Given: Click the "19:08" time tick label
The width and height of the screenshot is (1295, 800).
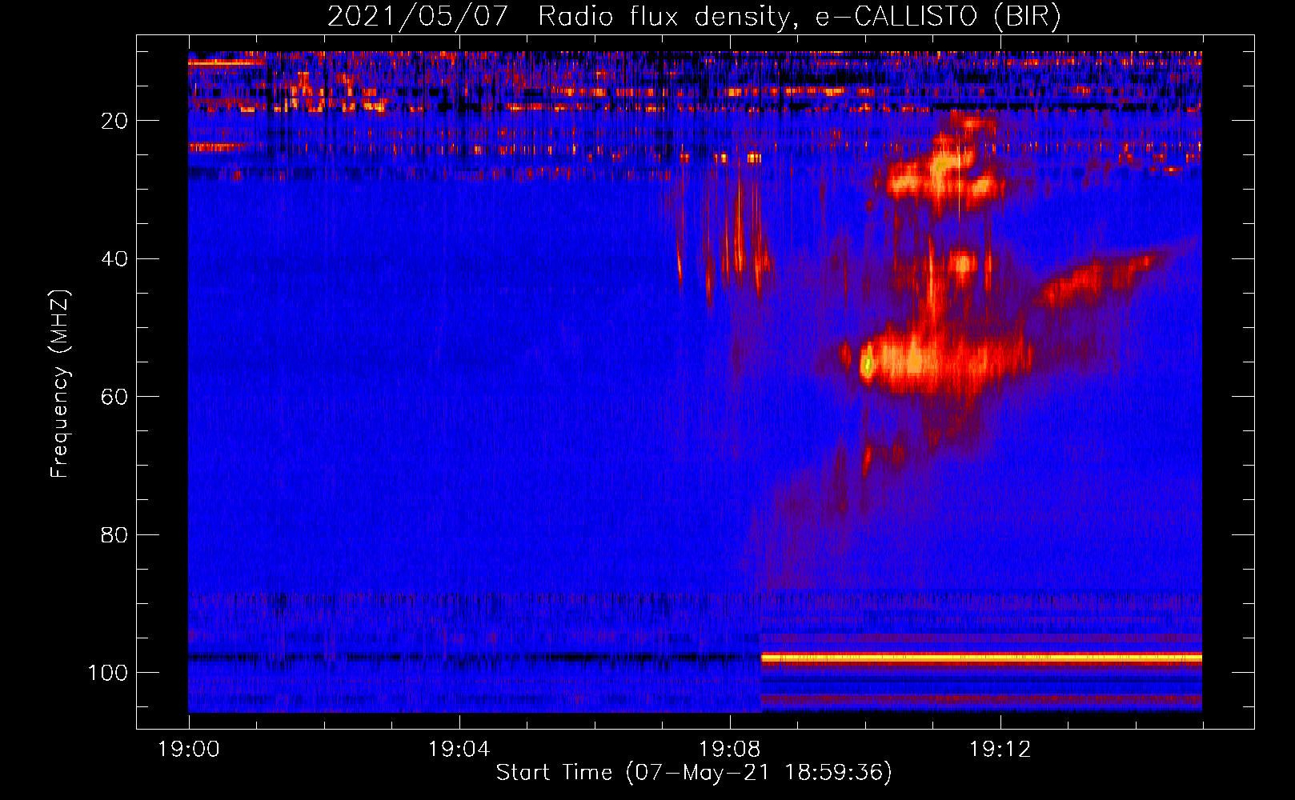Looking at the screenshot, I should coord(729,750).
